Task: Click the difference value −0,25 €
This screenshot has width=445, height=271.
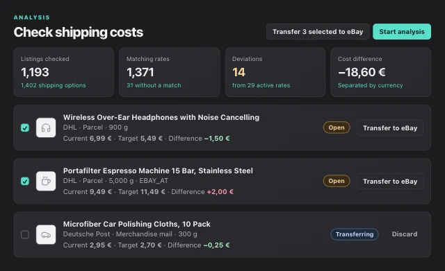Action: point(216,245)
